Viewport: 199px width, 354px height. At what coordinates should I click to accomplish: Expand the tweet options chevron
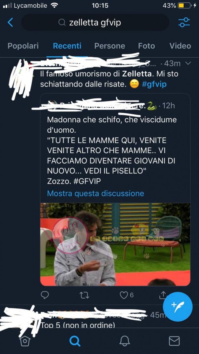188,63
